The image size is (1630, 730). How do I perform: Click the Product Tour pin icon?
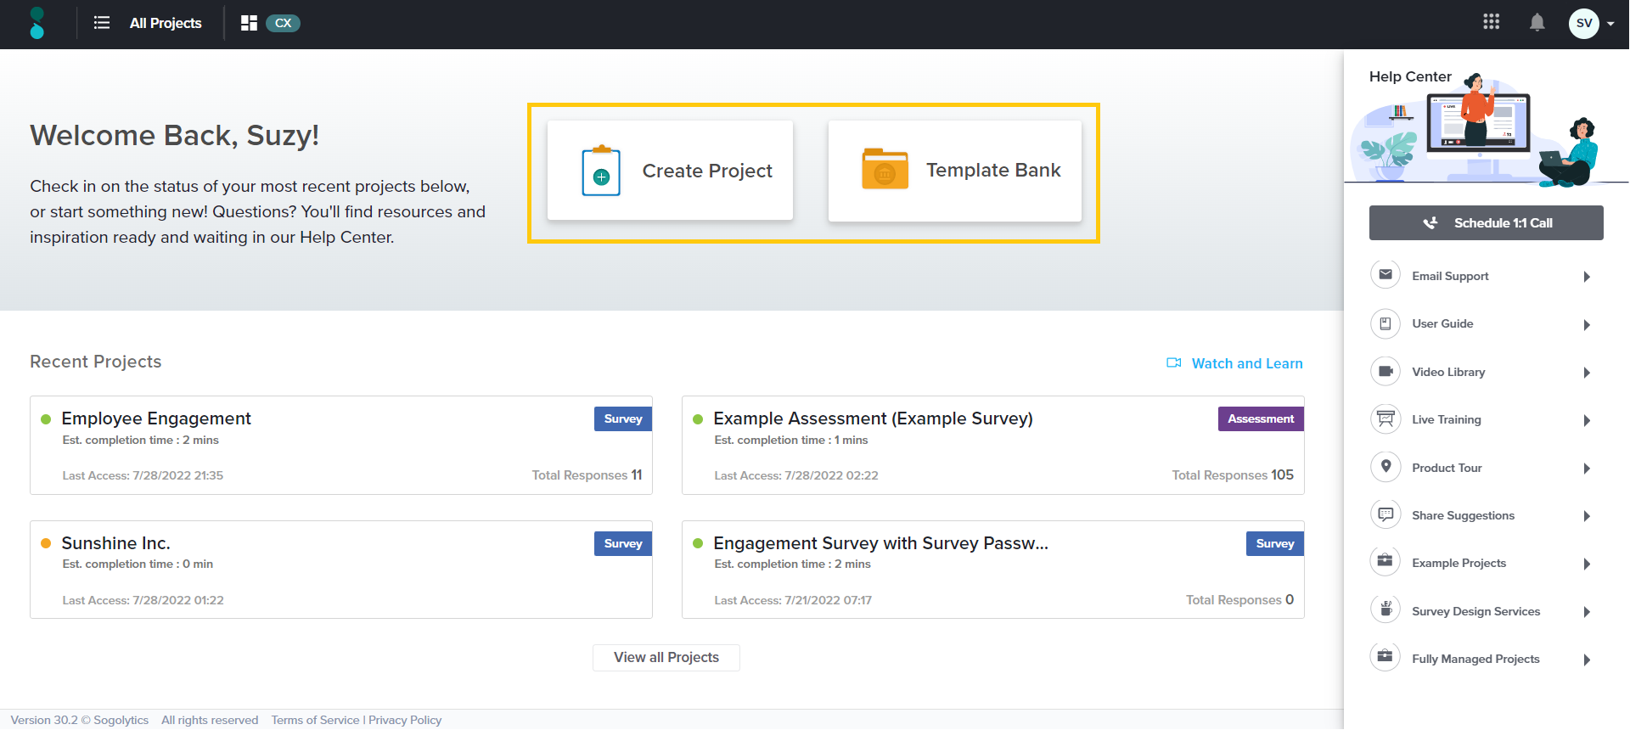1385,467
